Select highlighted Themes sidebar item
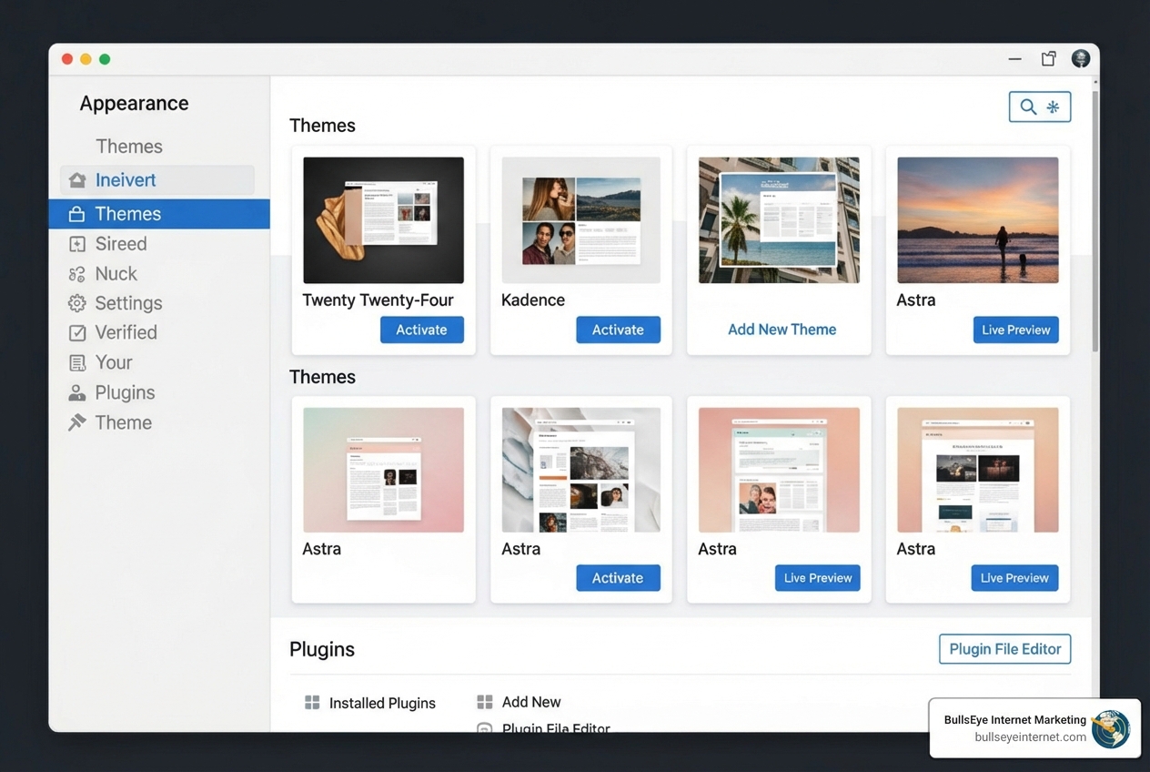The width and height of the screenshot is (1150, 772). (x=159, y=214)
